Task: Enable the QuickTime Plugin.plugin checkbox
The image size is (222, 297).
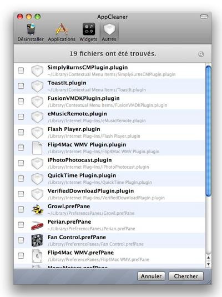Action: point(21,178)
